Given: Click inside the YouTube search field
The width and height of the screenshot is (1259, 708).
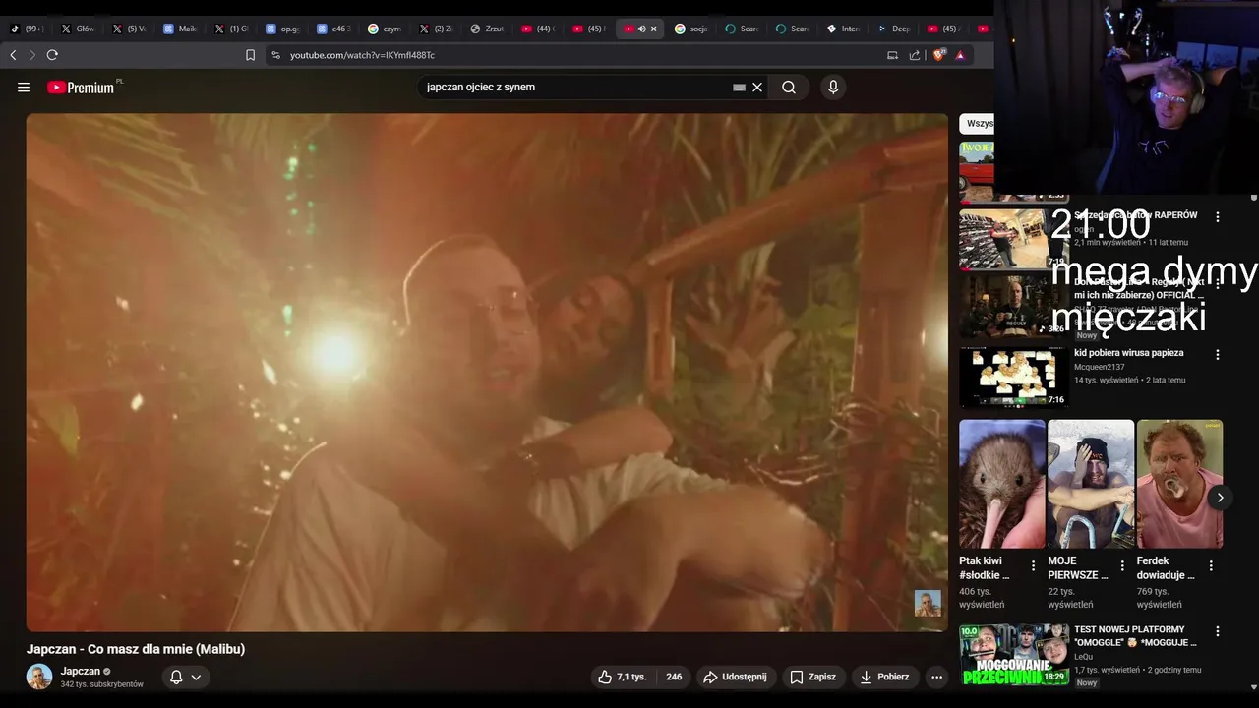Looking at the screenshot, I should (575, 88).
